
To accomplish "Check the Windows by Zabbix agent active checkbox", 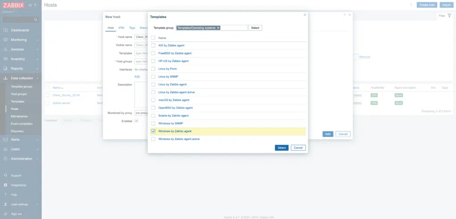I will click(x=153, y=139).
